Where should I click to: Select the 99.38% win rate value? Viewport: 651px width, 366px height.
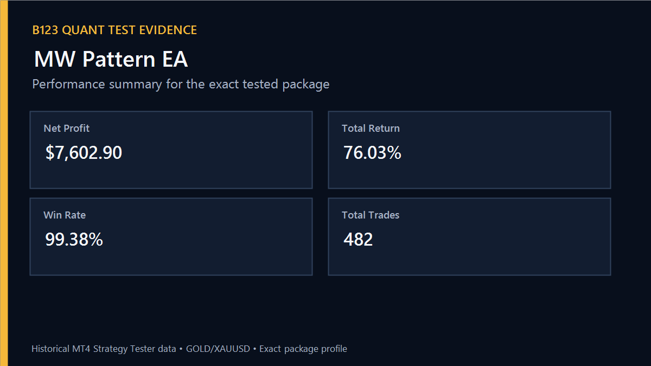tap(74, 240)
